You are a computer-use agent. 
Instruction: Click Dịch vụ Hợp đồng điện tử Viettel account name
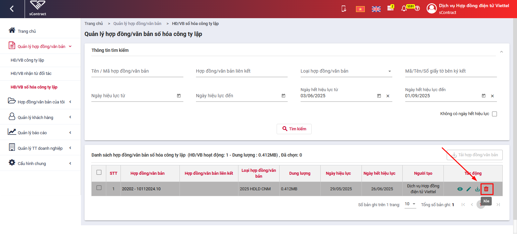(x=474, y=6)
